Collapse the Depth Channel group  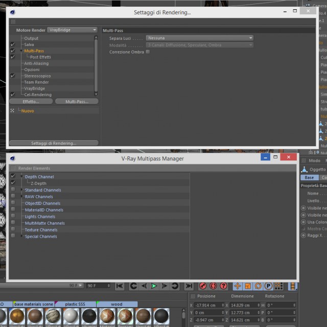click(21, 176)
